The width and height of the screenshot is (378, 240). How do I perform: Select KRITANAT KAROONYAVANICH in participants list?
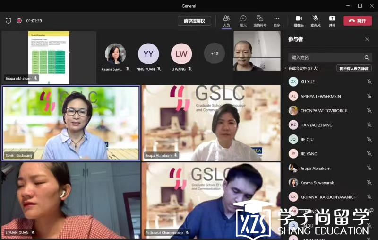click(x=330, y=197)
